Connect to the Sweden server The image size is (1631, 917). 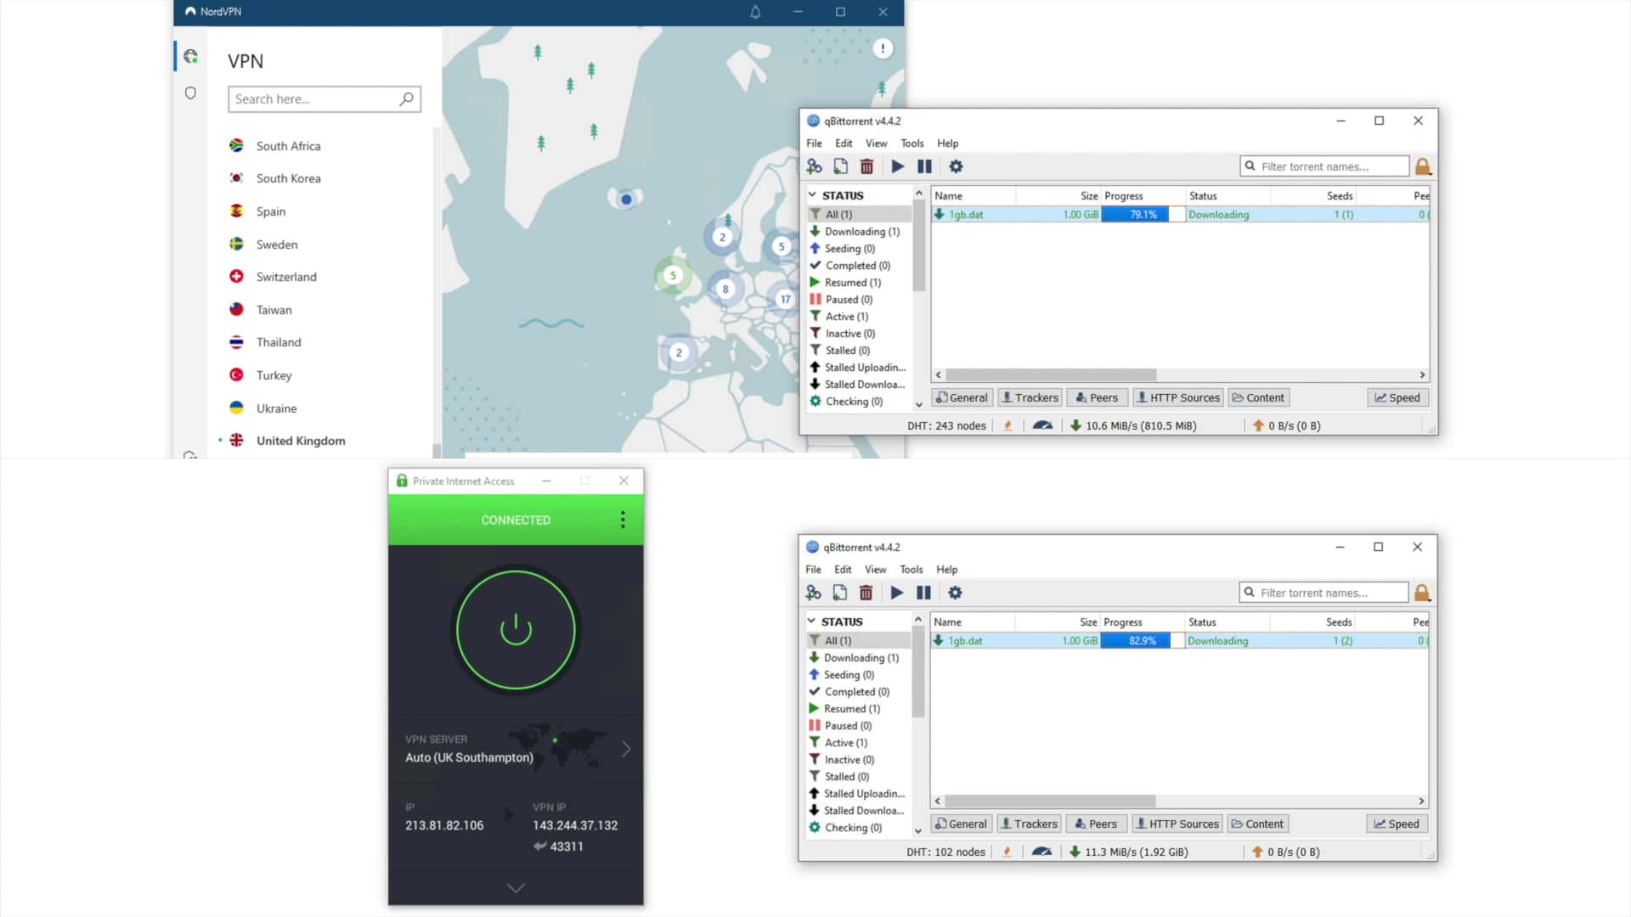click(x=275, y=245)
